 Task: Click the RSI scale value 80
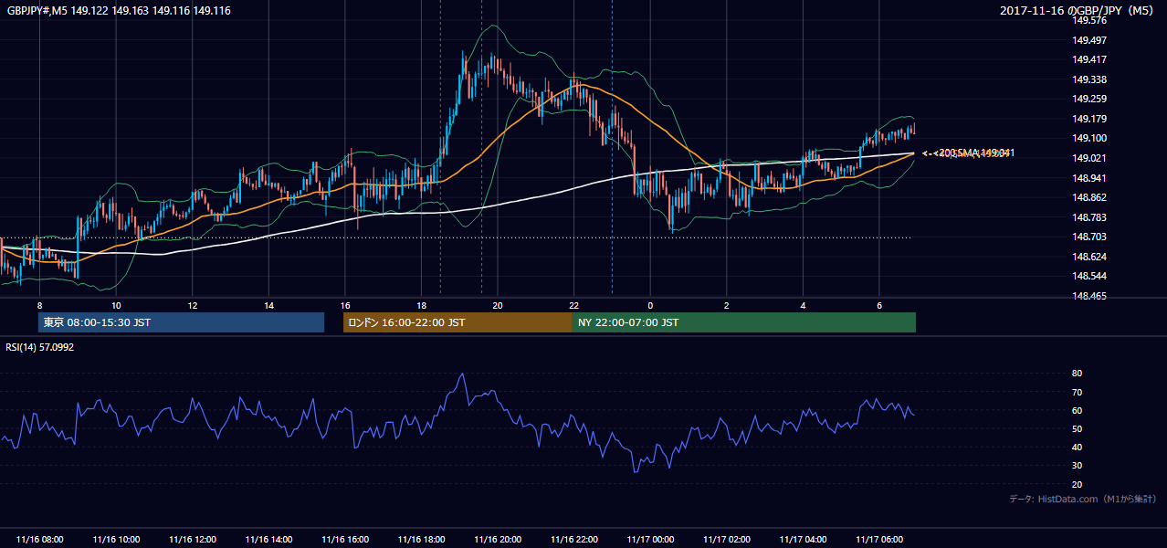[1077, 374]
